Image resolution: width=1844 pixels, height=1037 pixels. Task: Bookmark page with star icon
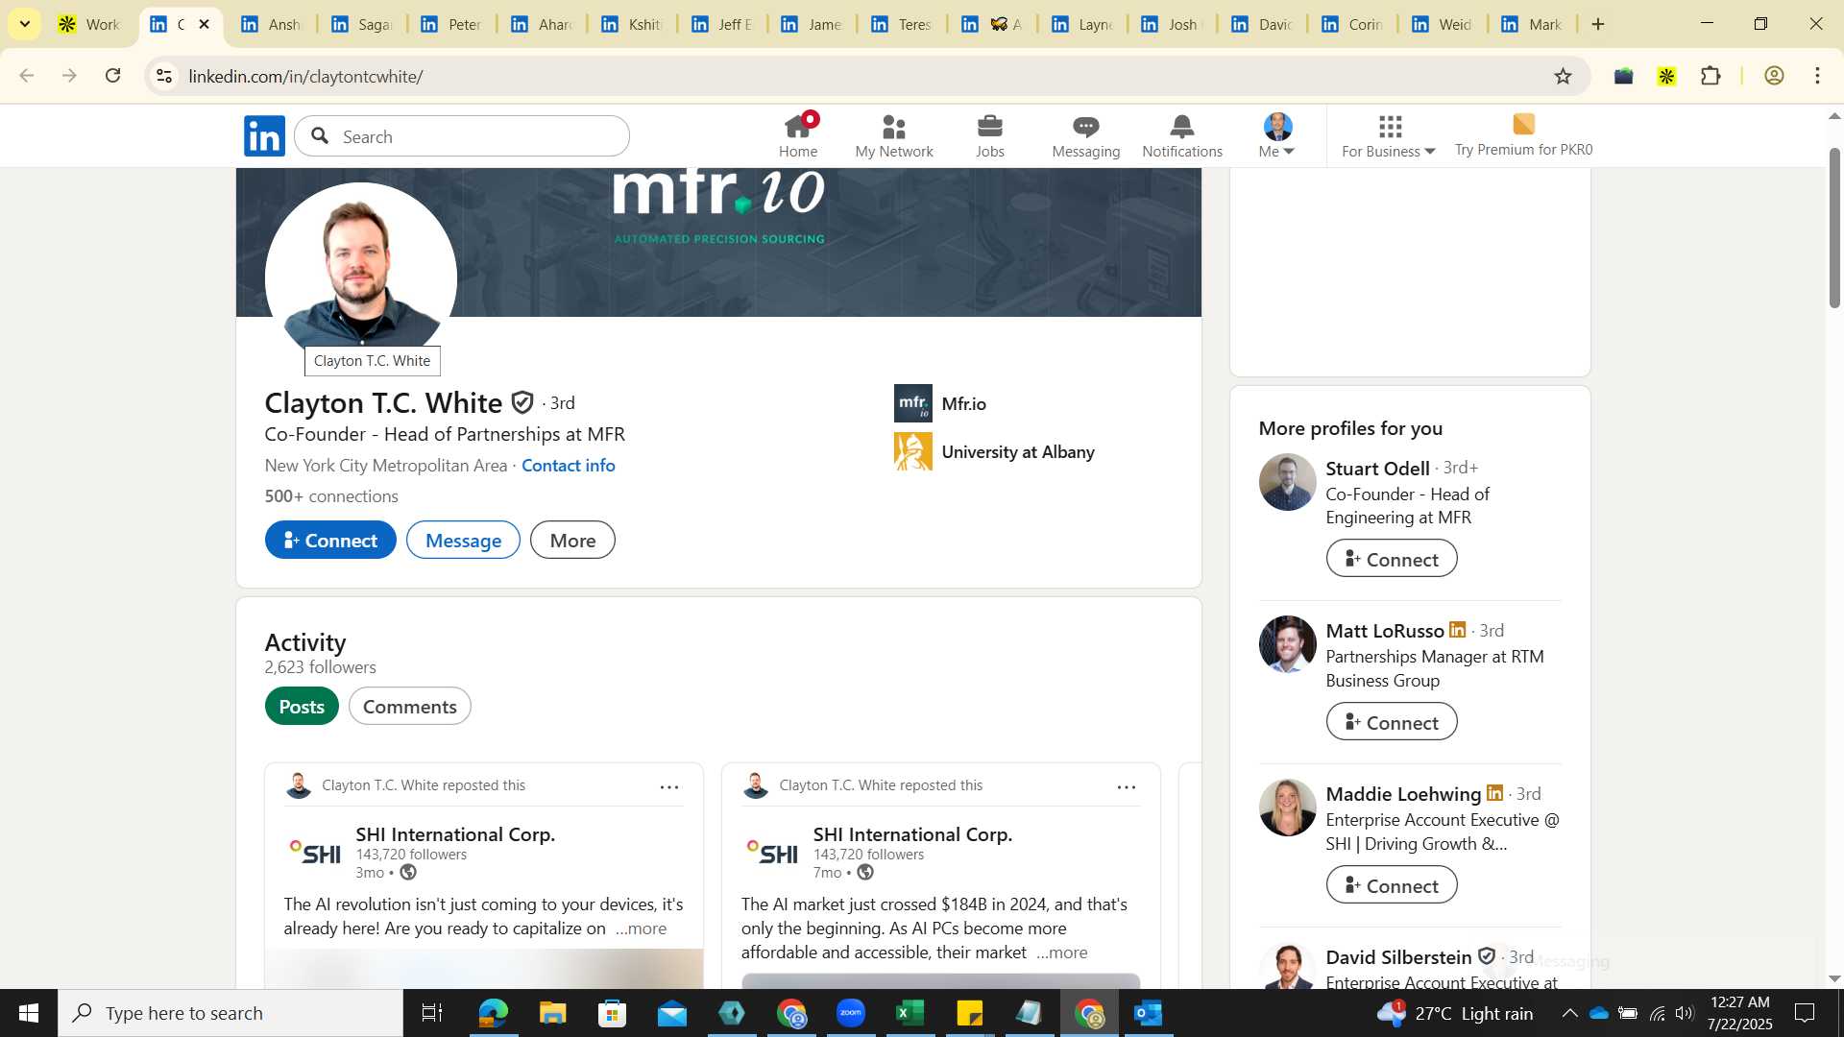(1563, 76)
